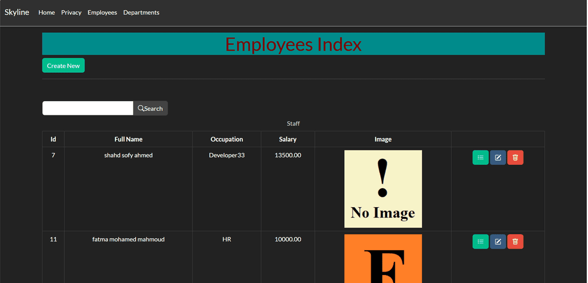Image resolution: width=588 pixels, height=283 pixels.
Task: Click the Staff table caption
Action: (293, 123)
